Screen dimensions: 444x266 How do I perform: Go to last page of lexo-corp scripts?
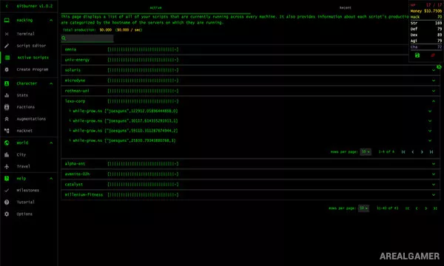click(x=431, y=152)
